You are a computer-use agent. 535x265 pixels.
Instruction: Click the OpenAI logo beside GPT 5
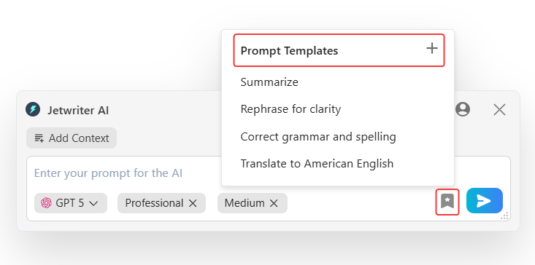point(46,203)
